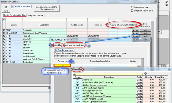Click the search icon in the Causali Iva list

[145, 73]
